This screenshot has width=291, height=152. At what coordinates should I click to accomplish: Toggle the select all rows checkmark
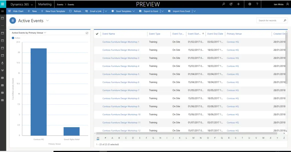(x=97, y=34)
